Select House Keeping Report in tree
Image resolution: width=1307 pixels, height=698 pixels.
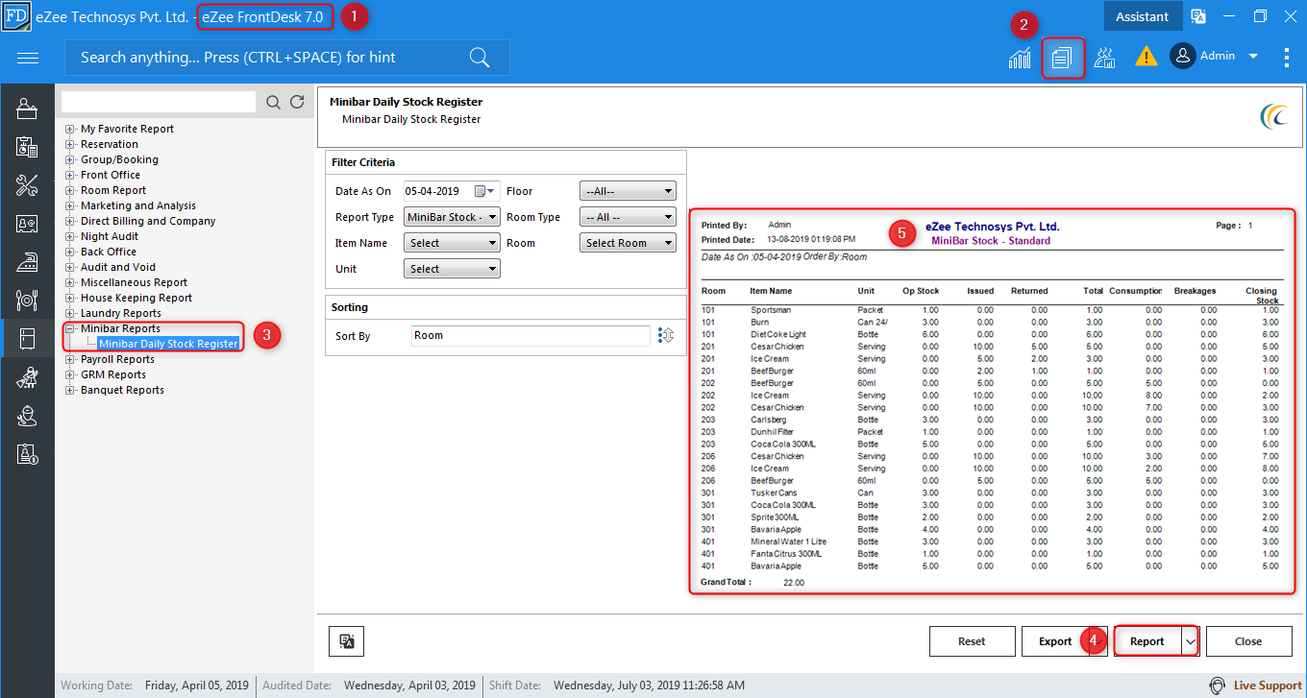point(136,298)
